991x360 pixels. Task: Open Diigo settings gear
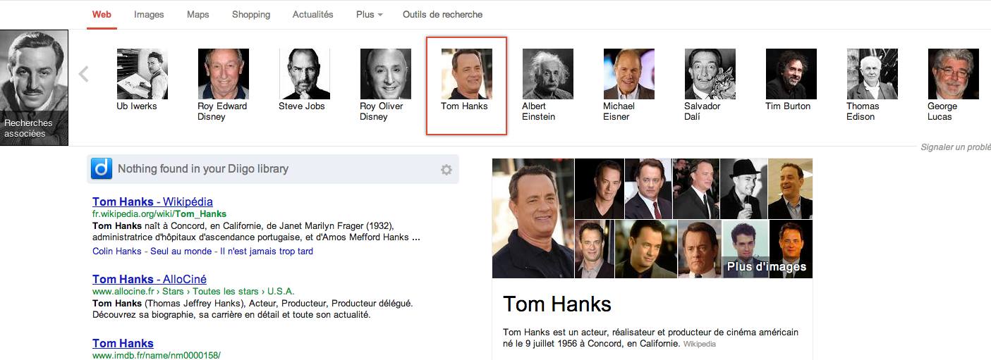446,170
